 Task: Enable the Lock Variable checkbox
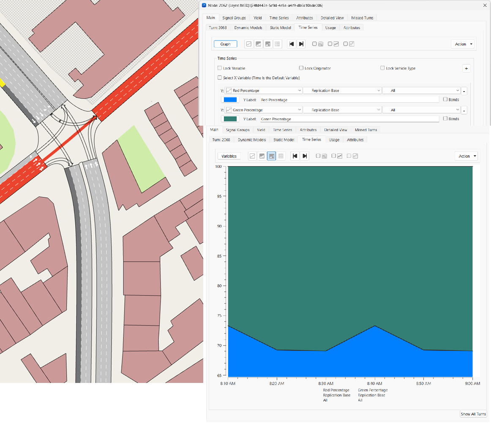point(220,68)
